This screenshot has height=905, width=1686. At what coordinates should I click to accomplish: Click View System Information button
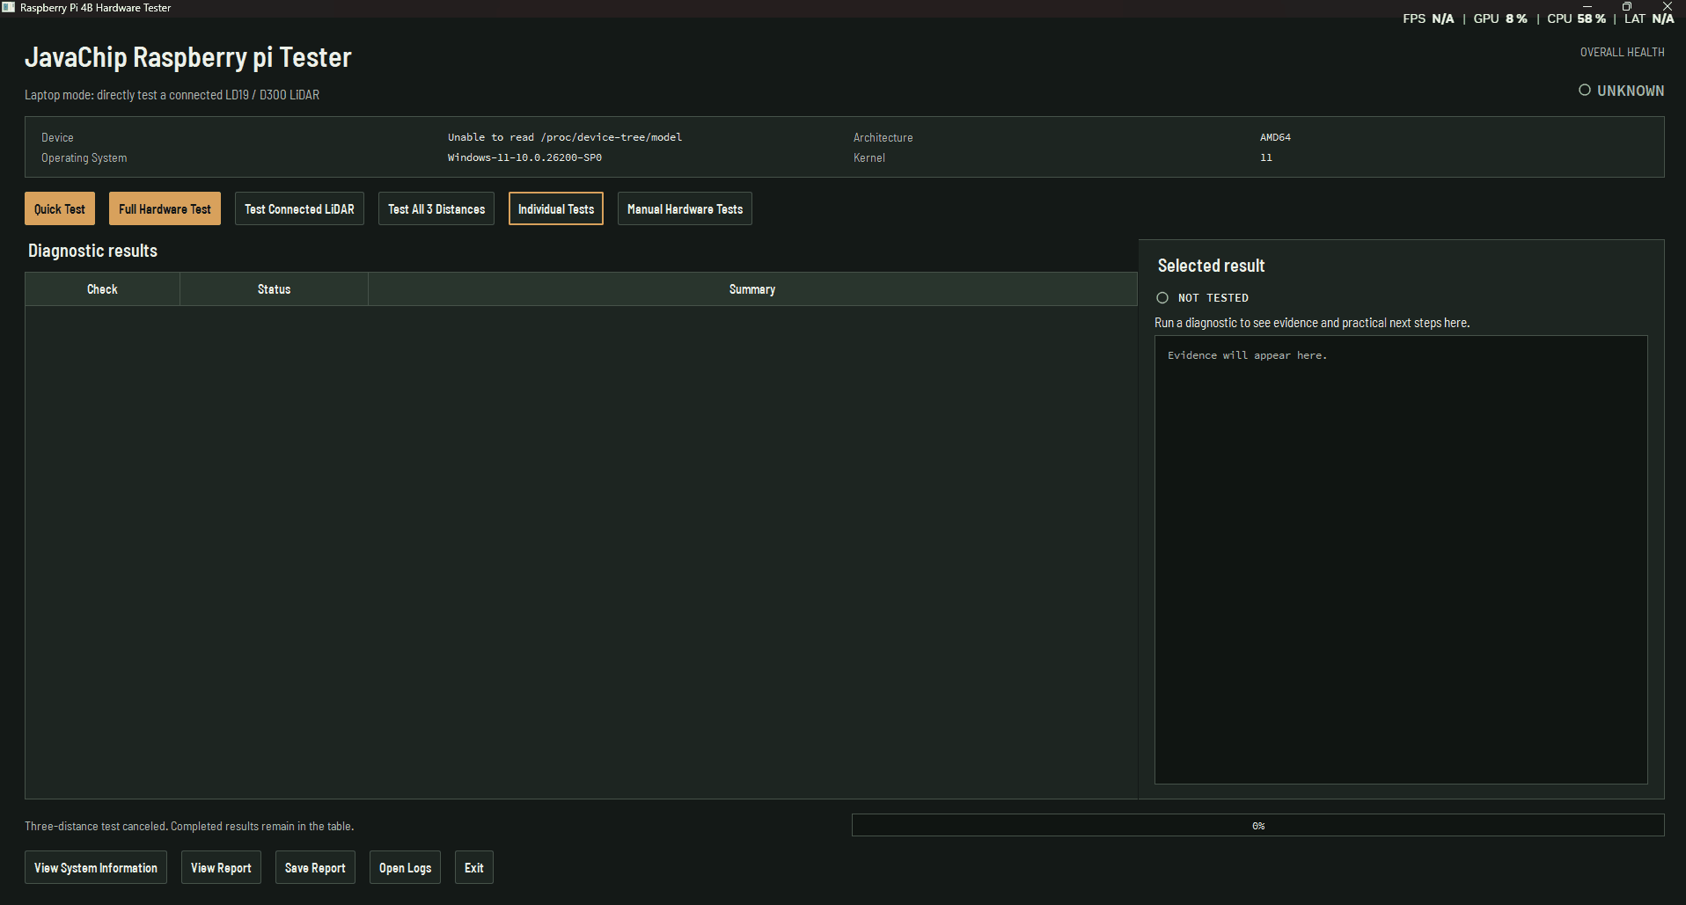tap(96, 867)
